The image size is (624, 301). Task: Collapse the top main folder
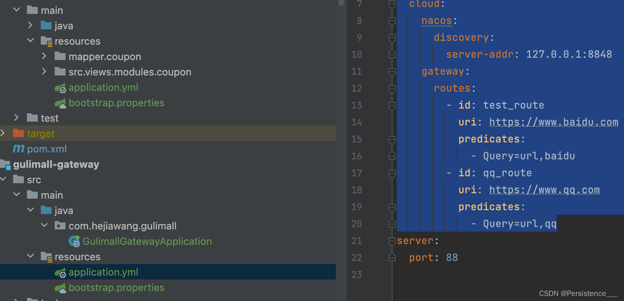[17, 10]
